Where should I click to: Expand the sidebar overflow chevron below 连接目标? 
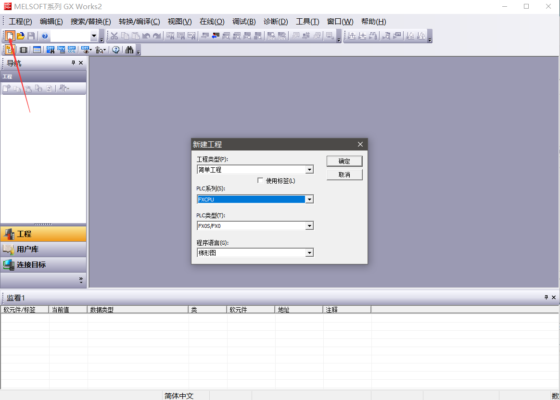(x=81, y=280)
